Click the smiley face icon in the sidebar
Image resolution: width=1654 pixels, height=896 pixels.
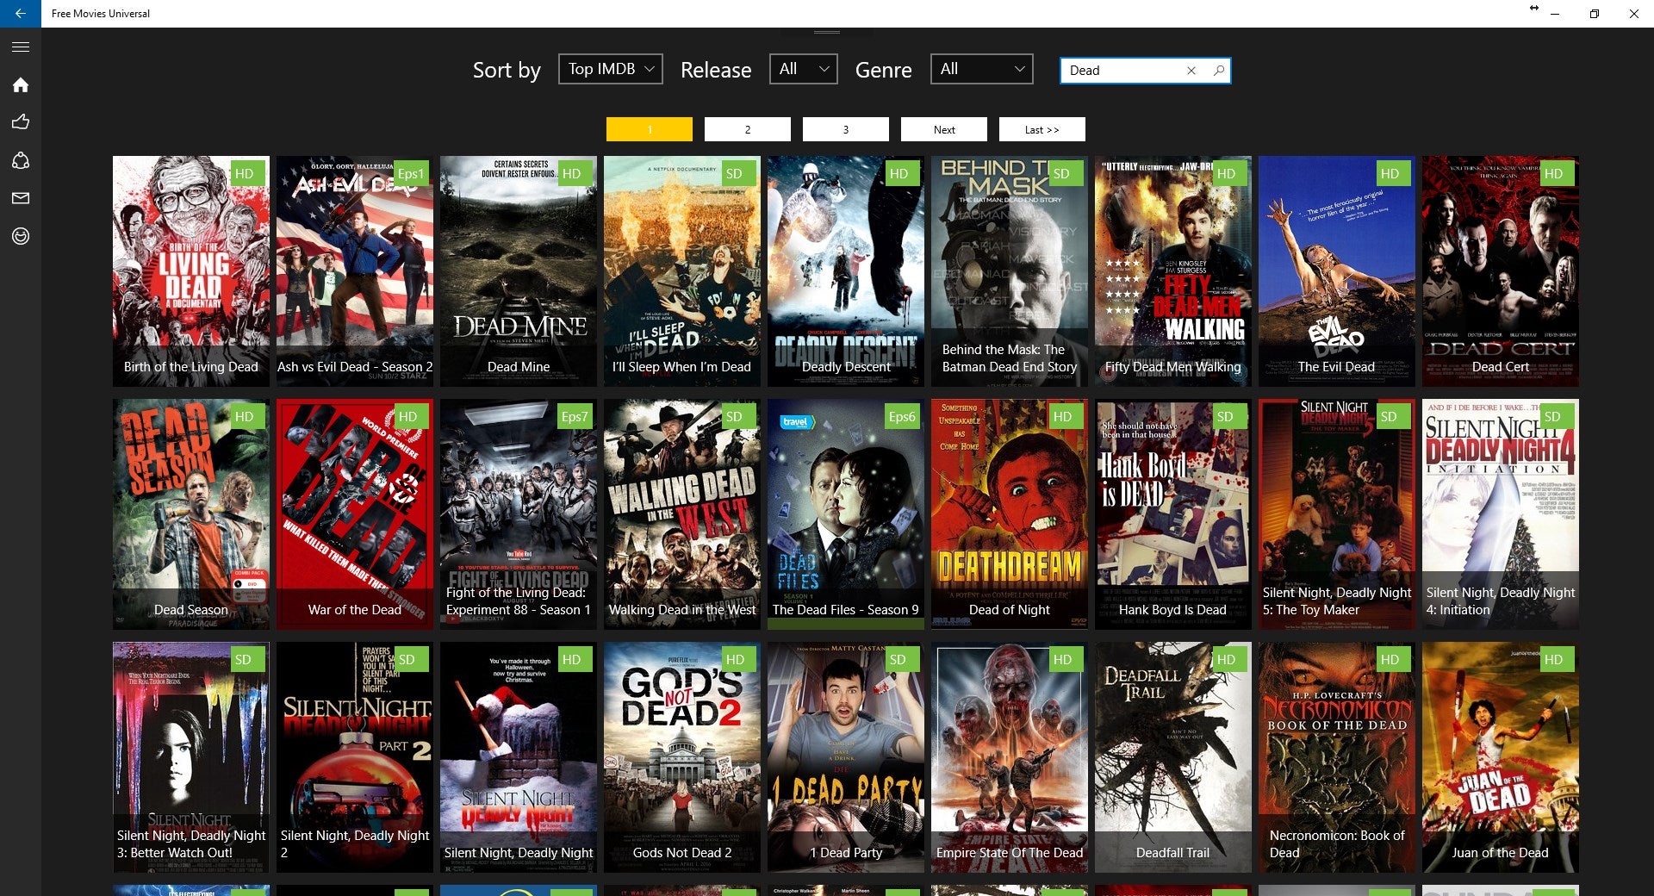tap(21, 236)
